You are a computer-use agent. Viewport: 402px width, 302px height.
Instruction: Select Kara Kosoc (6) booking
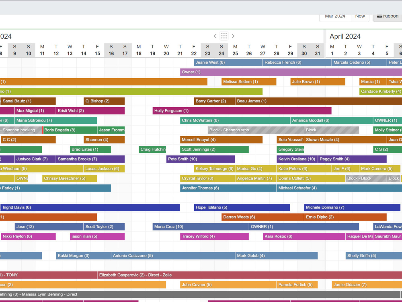pos(304,236)
